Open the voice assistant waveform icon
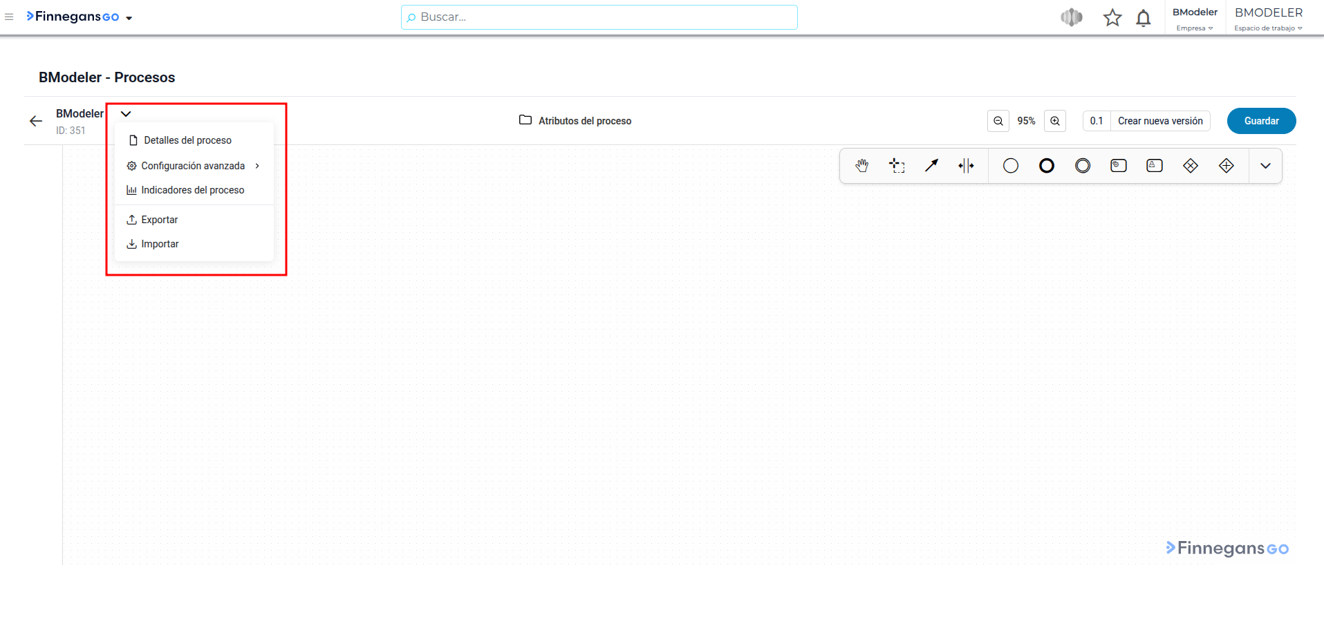 coord(1072,17)
